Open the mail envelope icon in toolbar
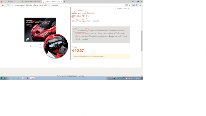This screenshot has width=206, height=116. click(x=133, y=5)
